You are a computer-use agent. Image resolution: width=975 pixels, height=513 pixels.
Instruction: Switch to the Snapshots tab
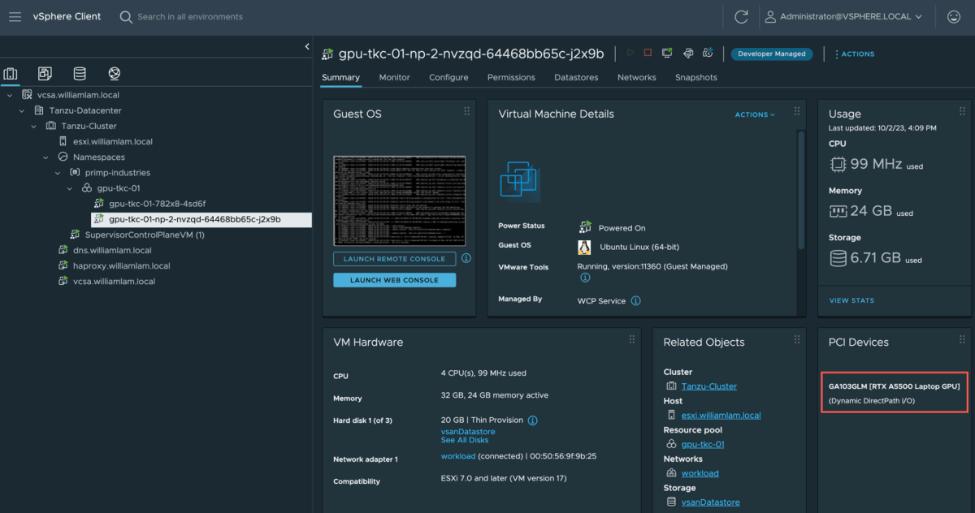click(x=696, y=78)
